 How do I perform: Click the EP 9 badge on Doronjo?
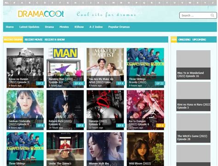[x=120, y=126]
